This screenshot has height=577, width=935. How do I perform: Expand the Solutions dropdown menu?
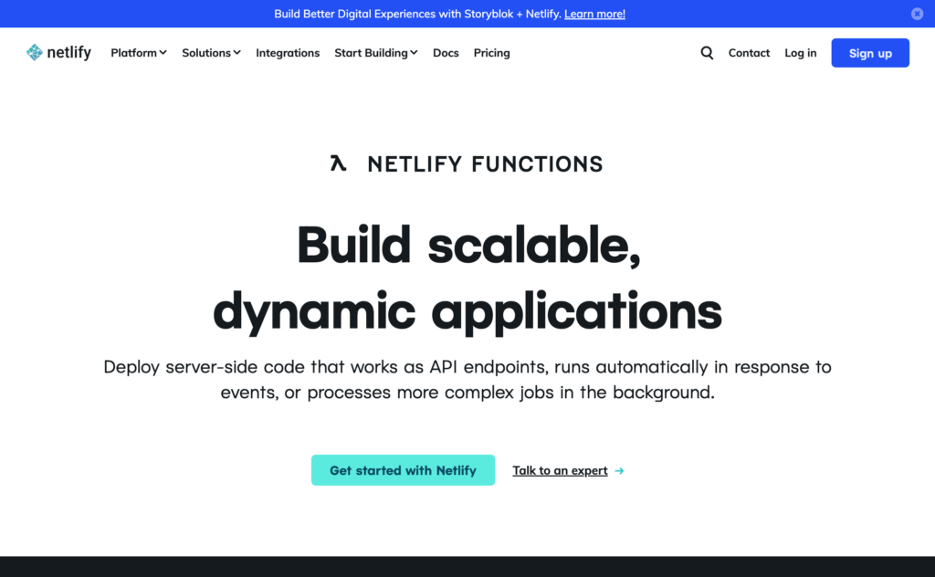[x=211, y=53]
